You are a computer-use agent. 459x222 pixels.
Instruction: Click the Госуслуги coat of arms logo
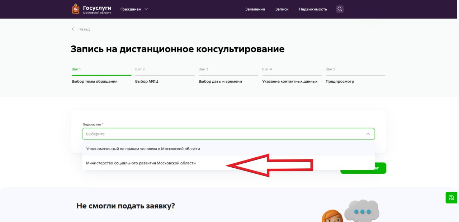(76, 9)
